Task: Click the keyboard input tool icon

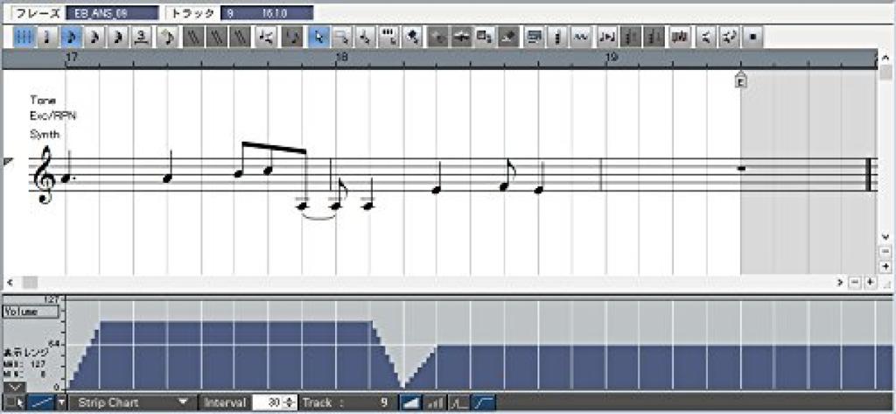Action: coord(388,37)
